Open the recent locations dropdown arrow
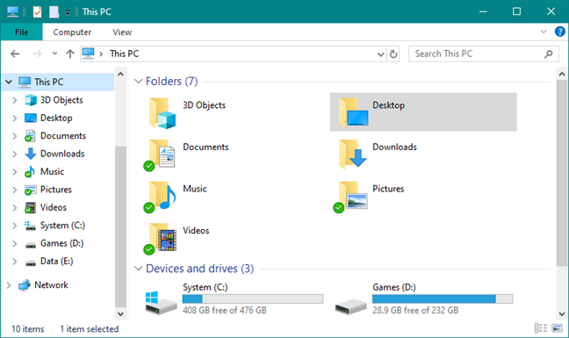569x338 pixels. tap(54, 54)
